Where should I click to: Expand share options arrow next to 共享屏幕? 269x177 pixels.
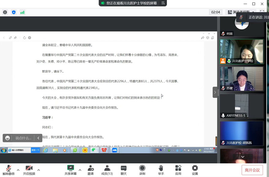[x=80, y=170]
